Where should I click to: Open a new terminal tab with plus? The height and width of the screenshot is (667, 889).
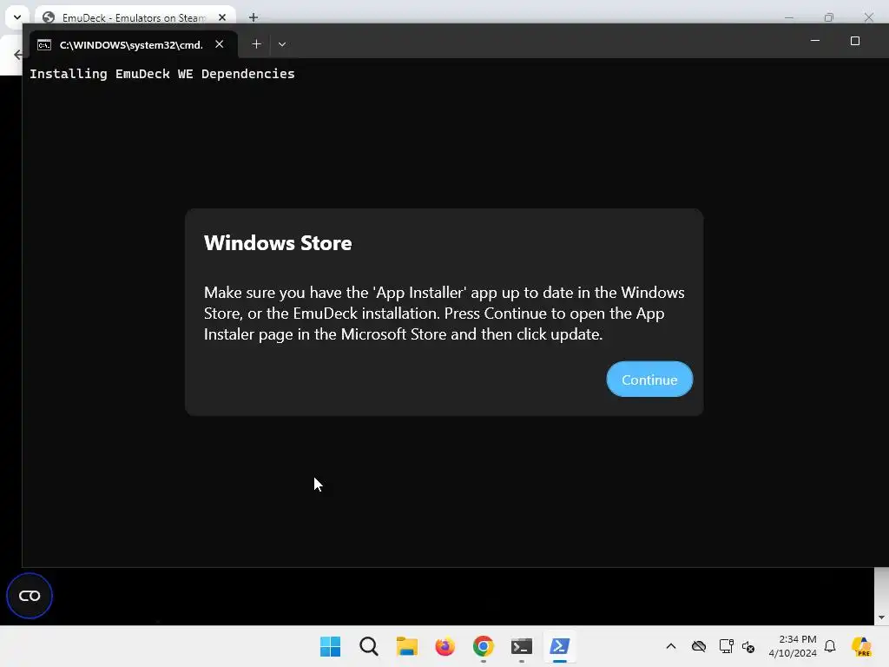pyautogui.click(x=256, y=44)
